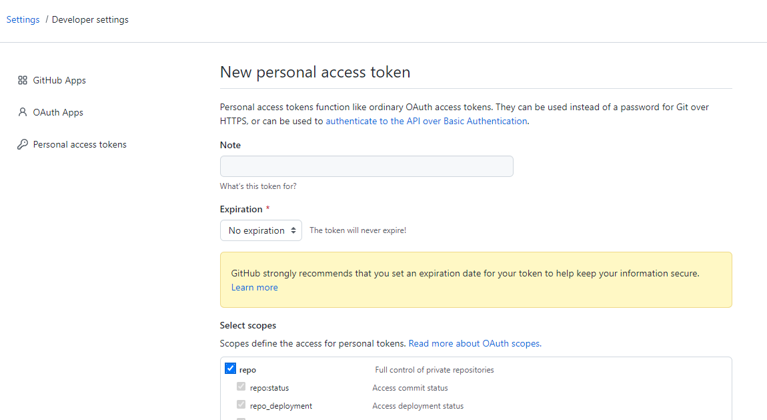Click the Expiration field label
767x420 pixels.
pos(241,209)
